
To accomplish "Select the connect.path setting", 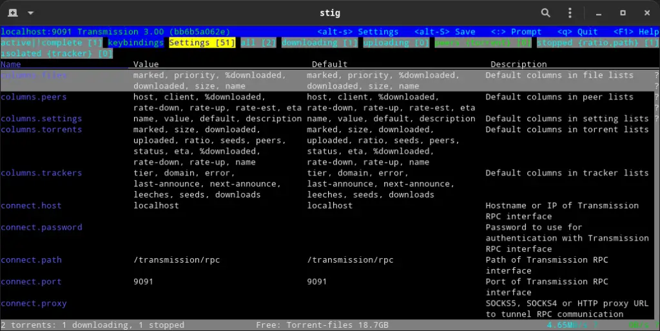I will [x=31, y=260].
